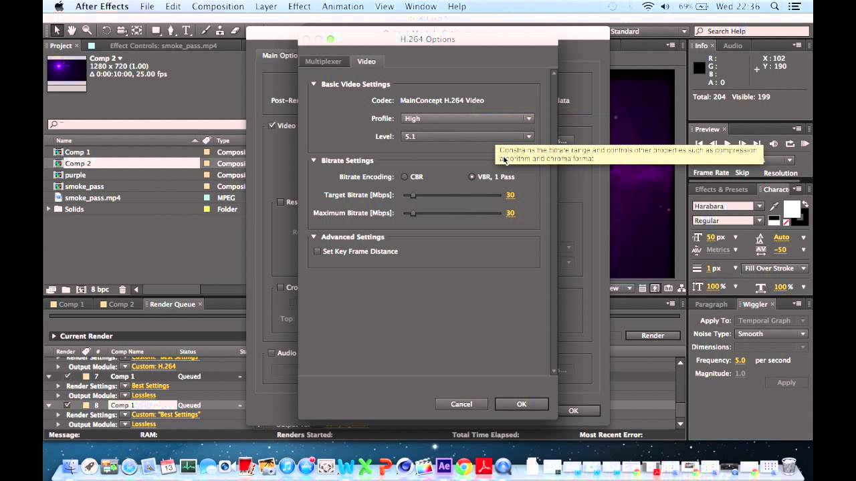Expand the Current Render section

point(53,336)
